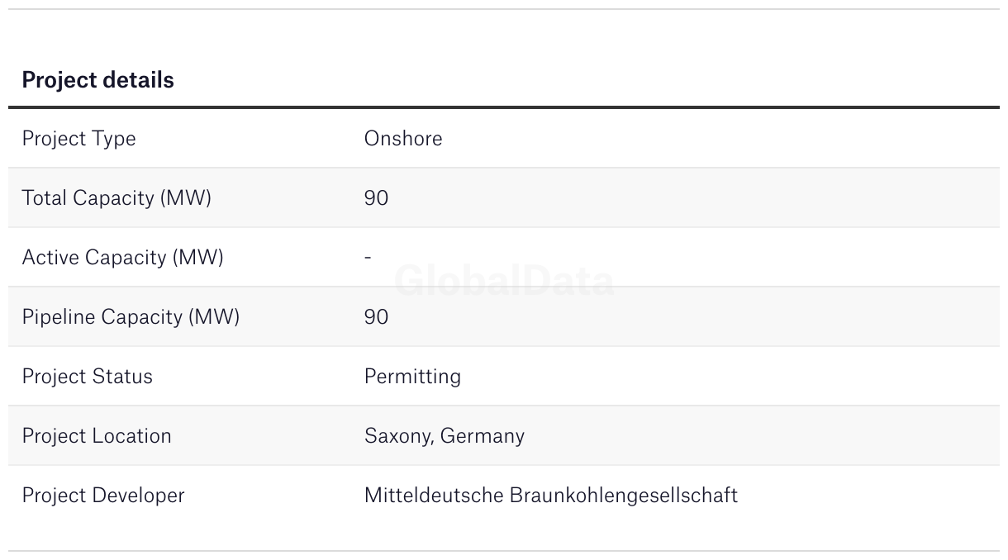Select the Project Location label
The image size is (1008, 560).
pyautogui.click(x=97, y=436)
